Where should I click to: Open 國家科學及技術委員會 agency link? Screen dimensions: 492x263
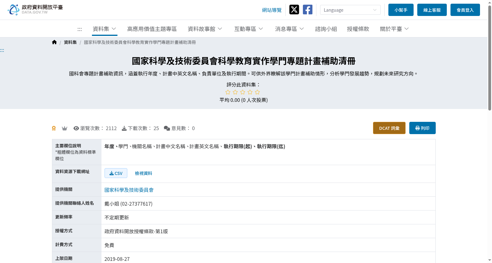(x=129, y=190)
